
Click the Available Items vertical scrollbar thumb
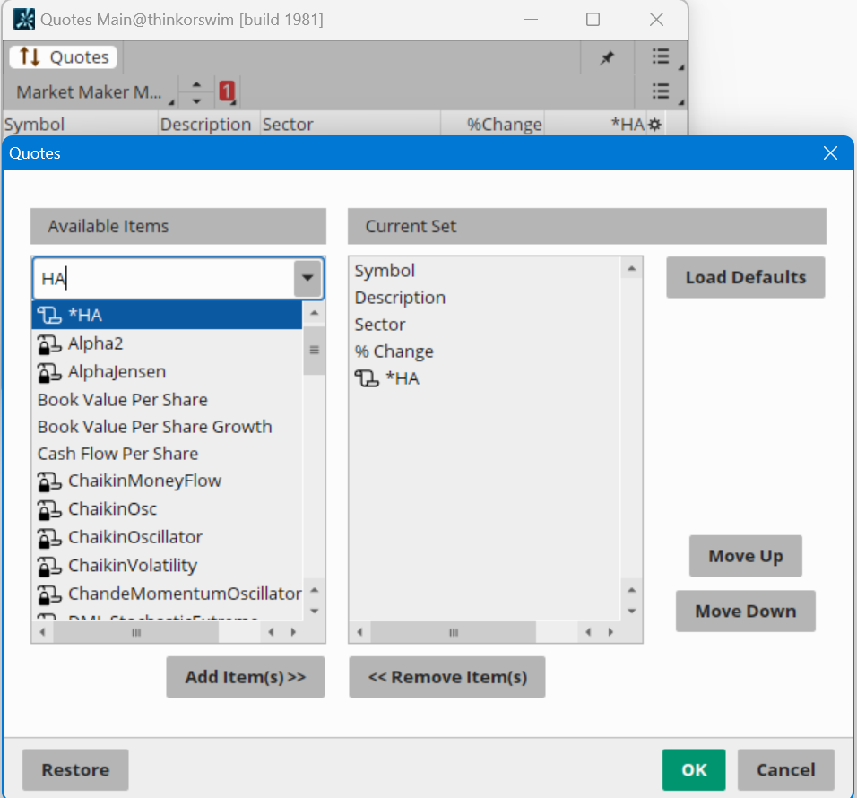coord(315,351)
